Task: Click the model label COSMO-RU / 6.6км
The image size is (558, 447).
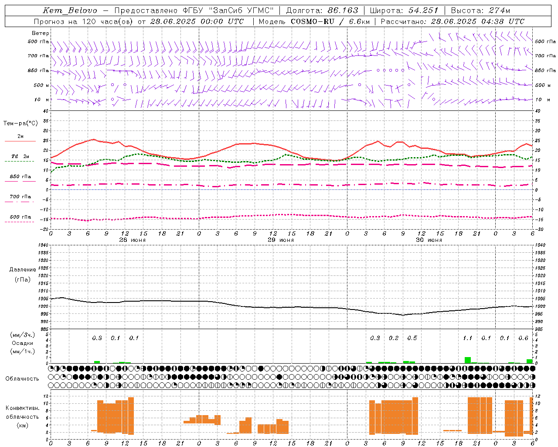Action: pos(330,21)
